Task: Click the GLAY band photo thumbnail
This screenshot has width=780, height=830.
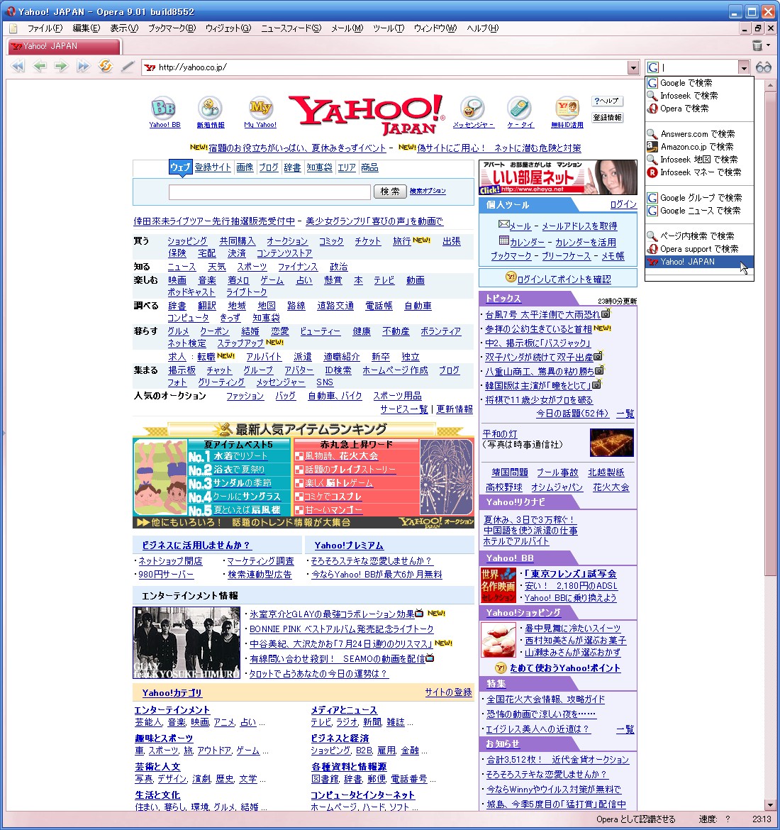Action: pos(186,643)
